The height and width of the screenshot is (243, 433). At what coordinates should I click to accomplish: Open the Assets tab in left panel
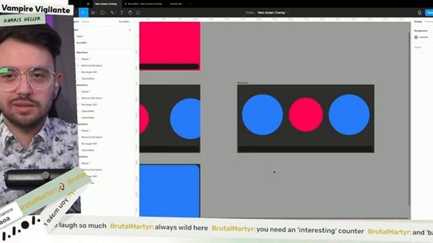coord(86,22)
